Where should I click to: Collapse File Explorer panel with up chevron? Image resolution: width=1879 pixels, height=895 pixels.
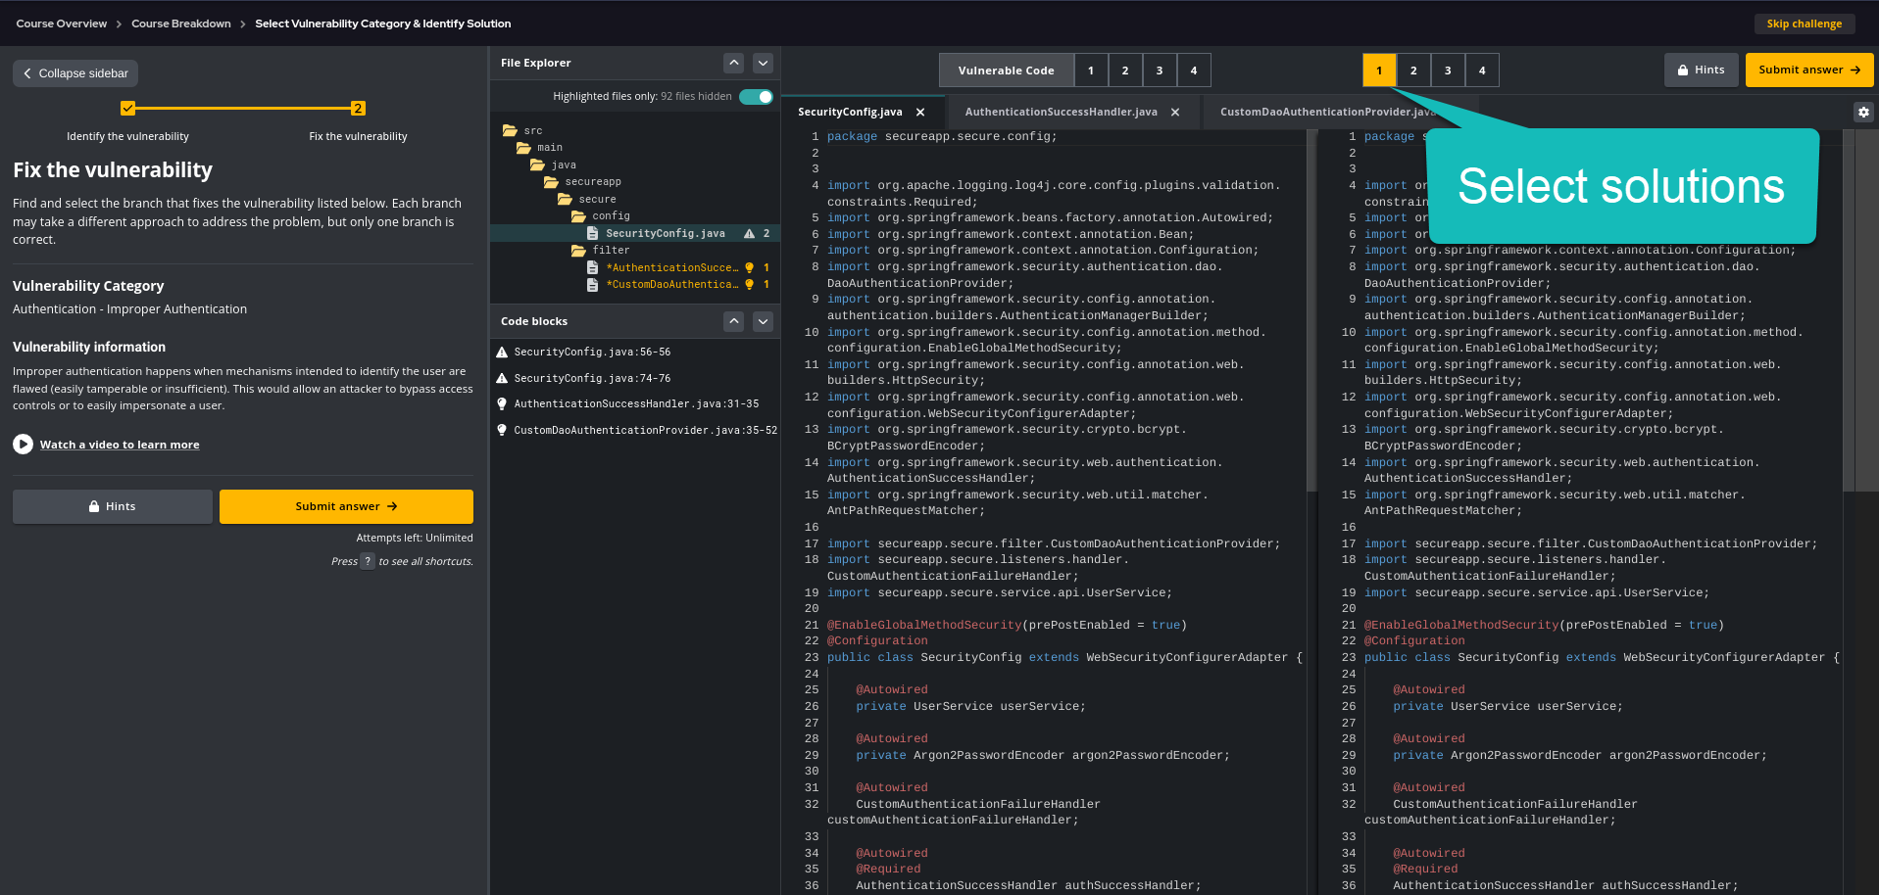733,63
